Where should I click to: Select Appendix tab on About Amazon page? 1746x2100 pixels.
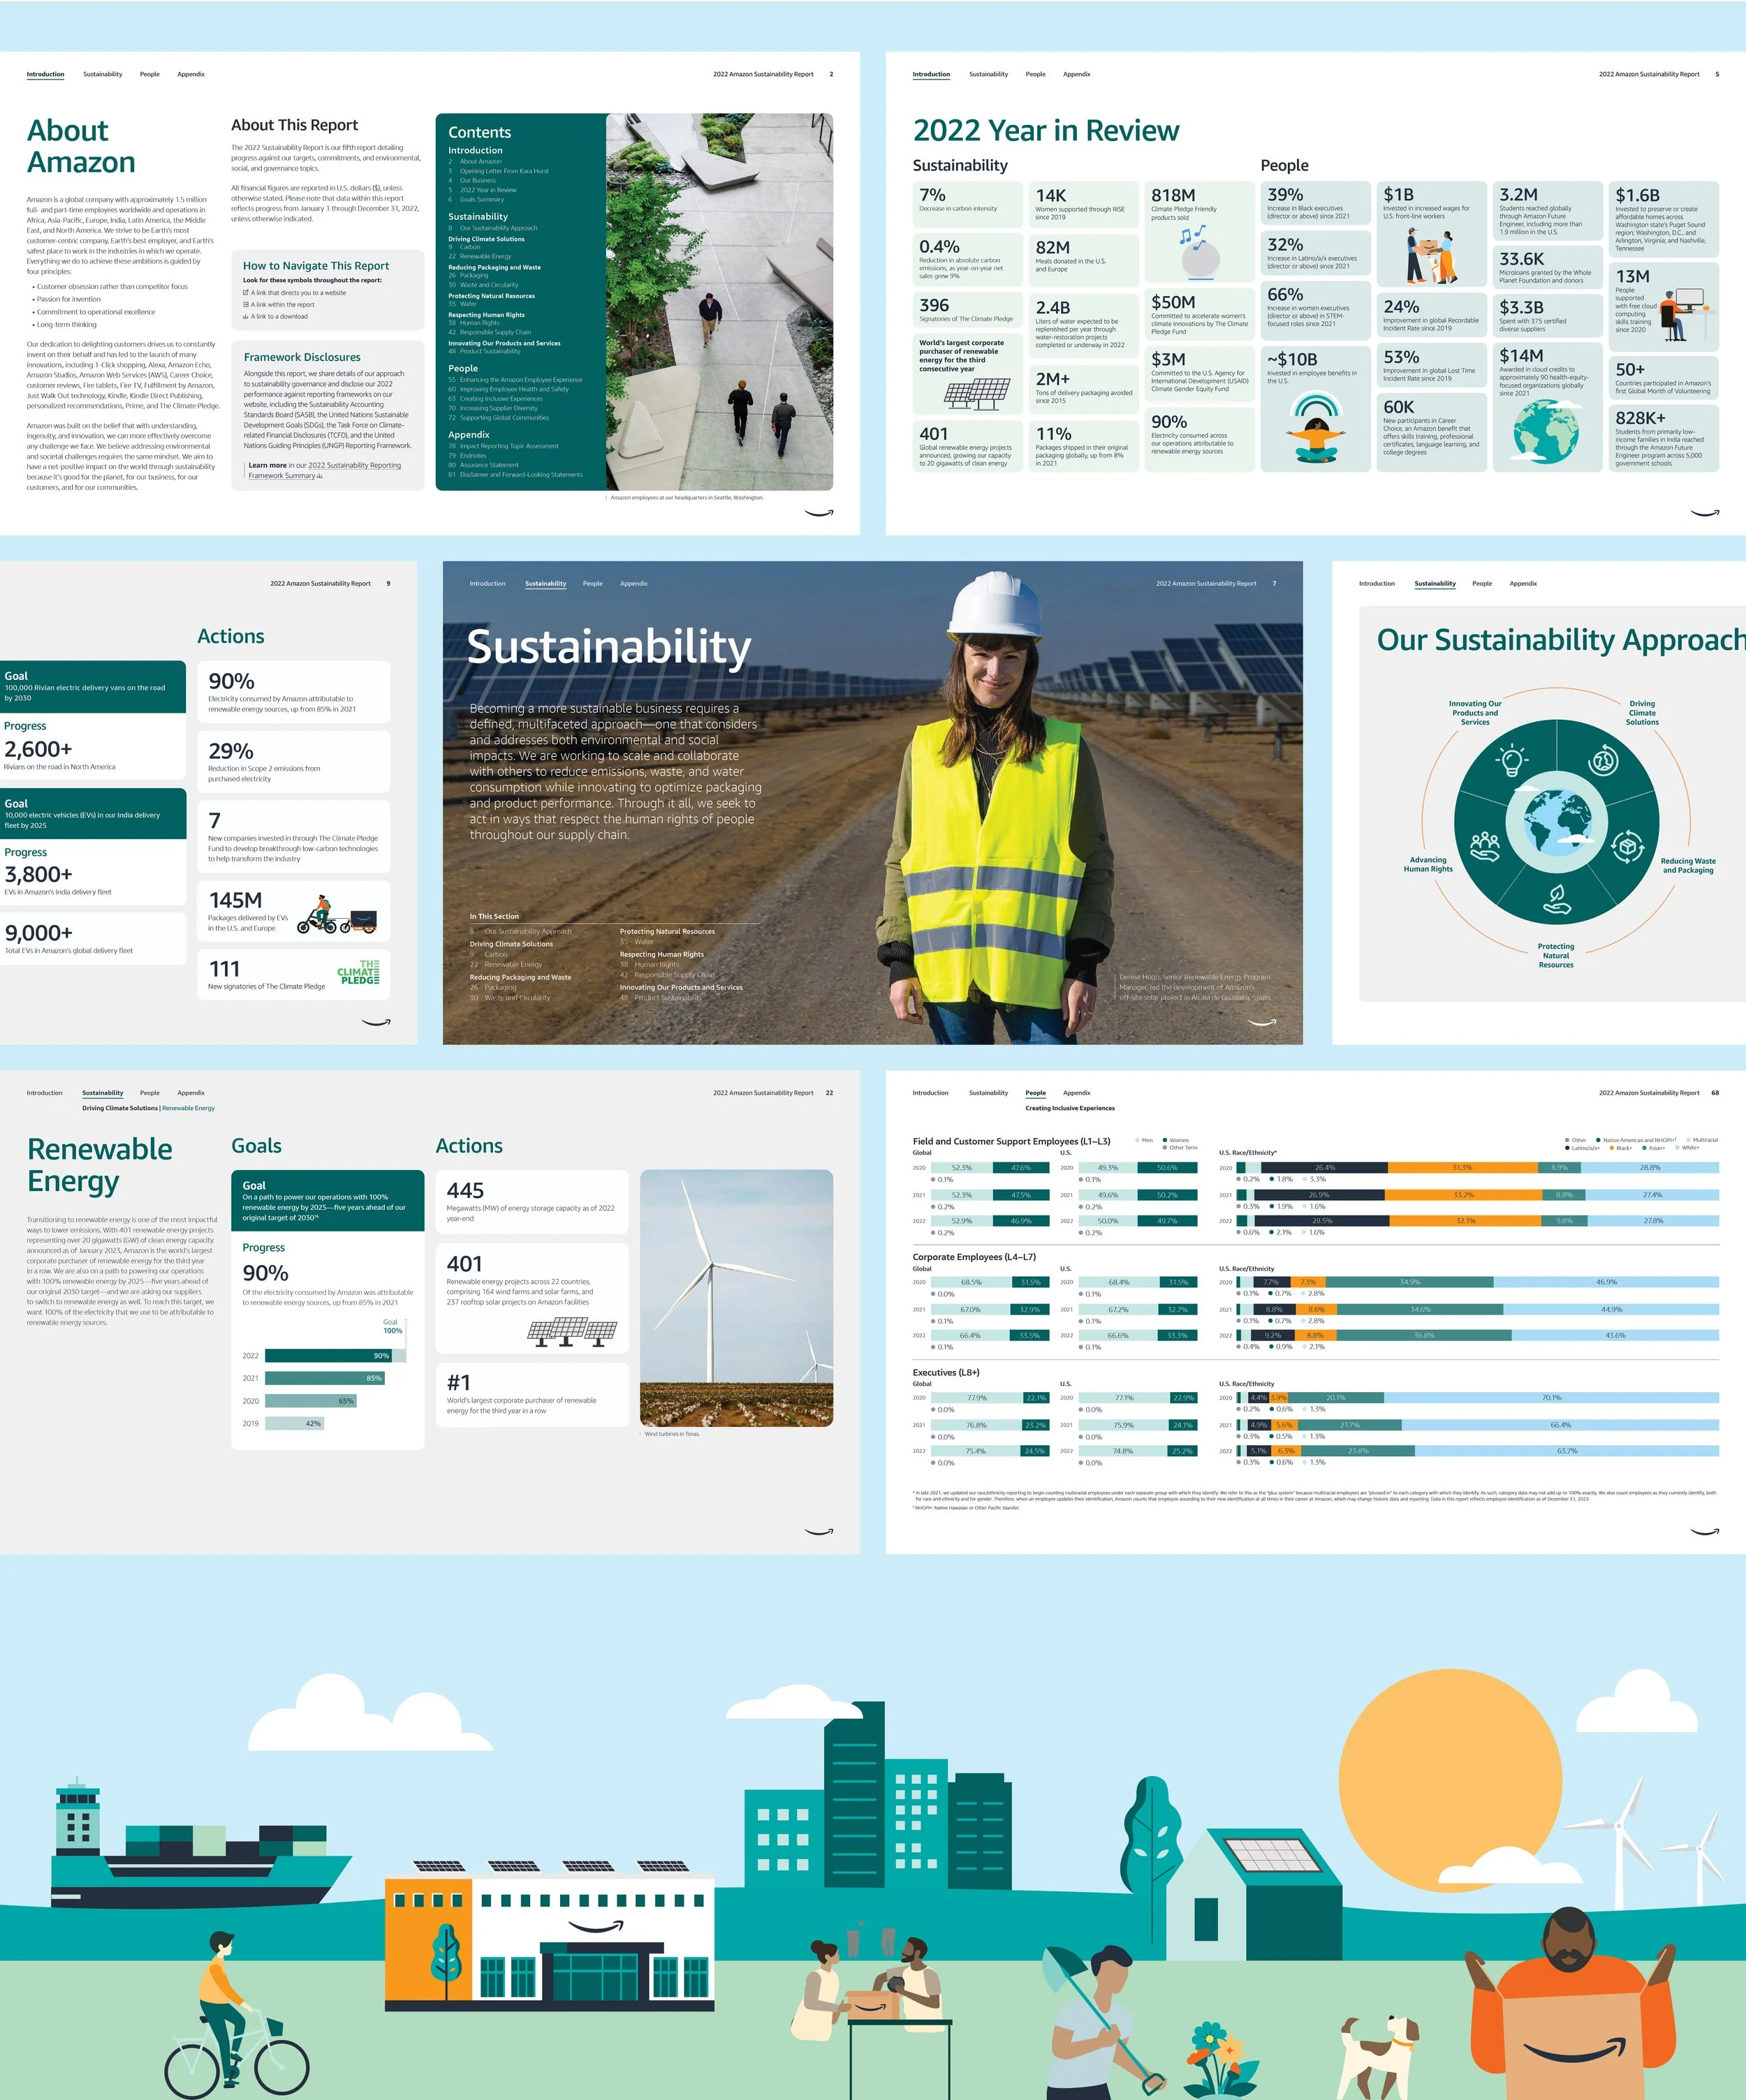pyautogui.click(x=191, y=74)
